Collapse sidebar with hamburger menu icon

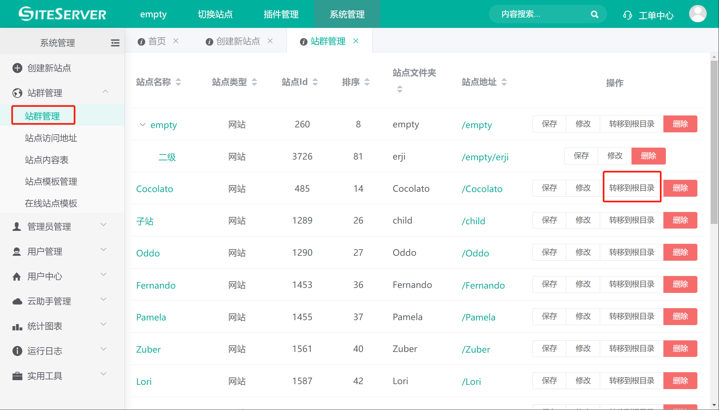115,43
